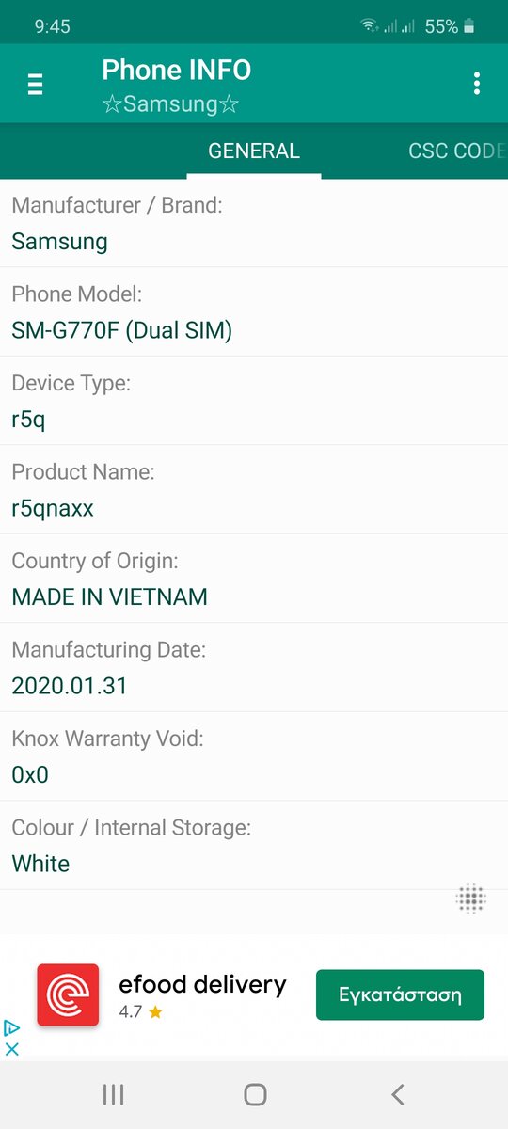508x1129 pixels.
Task: Tap the dotted floating grid icon
Action: pos(470,899)
